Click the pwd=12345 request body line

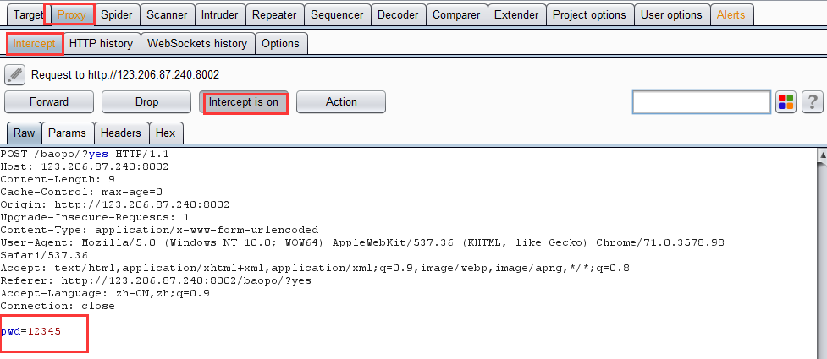(30, 332)
